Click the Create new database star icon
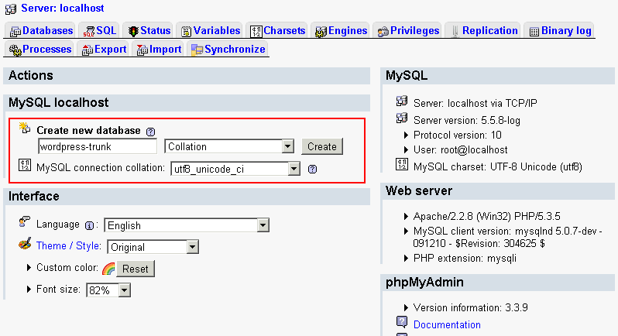This screenshot has height=336, width=618. click(25, 128)
